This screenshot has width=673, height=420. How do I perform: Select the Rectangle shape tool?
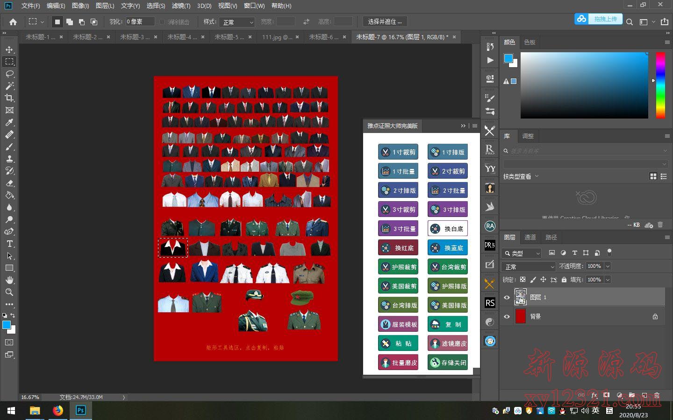(x=9, y=268)
